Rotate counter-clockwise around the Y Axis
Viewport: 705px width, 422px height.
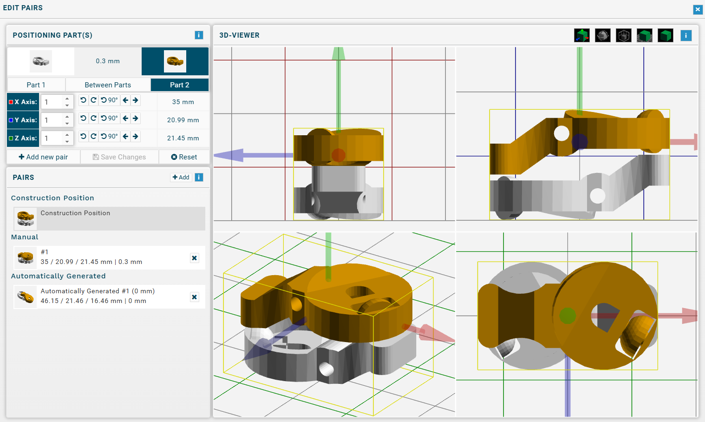pyautogui.click(x=83, y=118)
